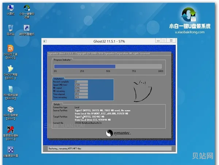Image resolution: width=219 pixels, height=165 pixels.
Task: Click the maximize button of Ghost32
Action: [x=164, y=41]
